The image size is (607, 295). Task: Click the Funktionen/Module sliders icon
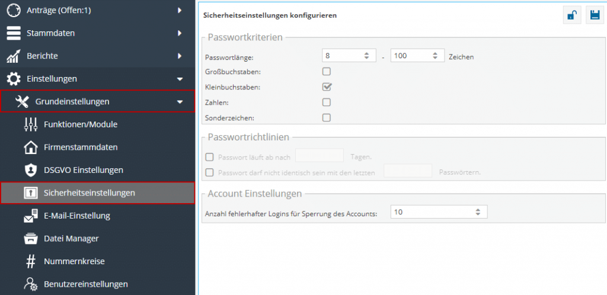(x=30, y=124)
